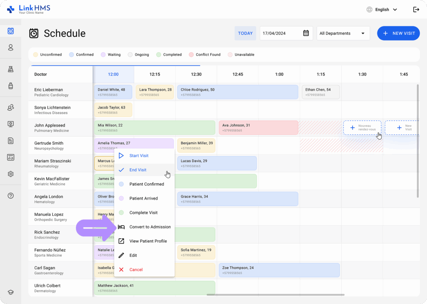This screenshot has width=427, height=304.
Task: Open the person icon in sidebar
Action: point(11,48)
